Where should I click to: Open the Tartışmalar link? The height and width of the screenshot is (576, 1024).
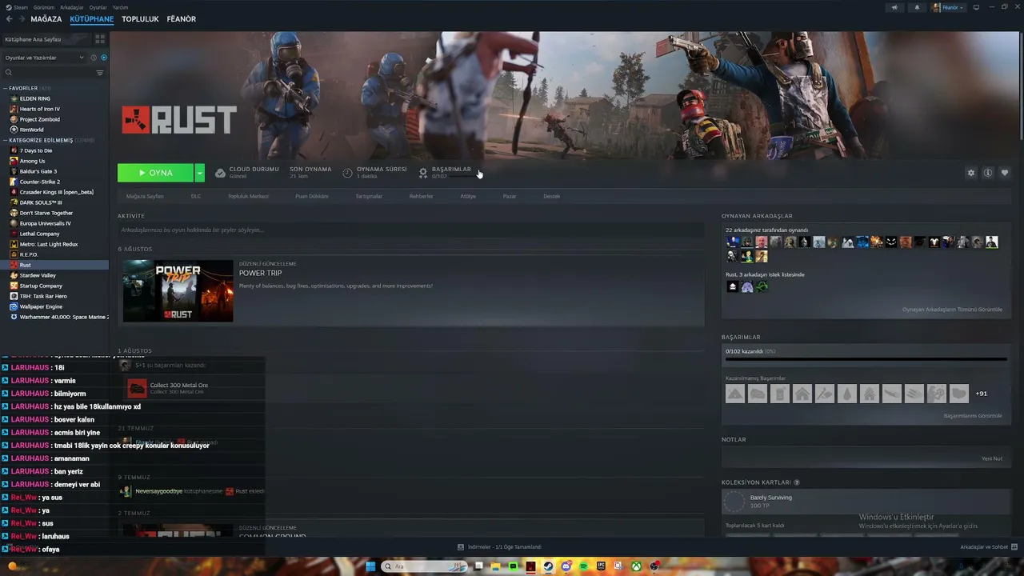(369, 196)
